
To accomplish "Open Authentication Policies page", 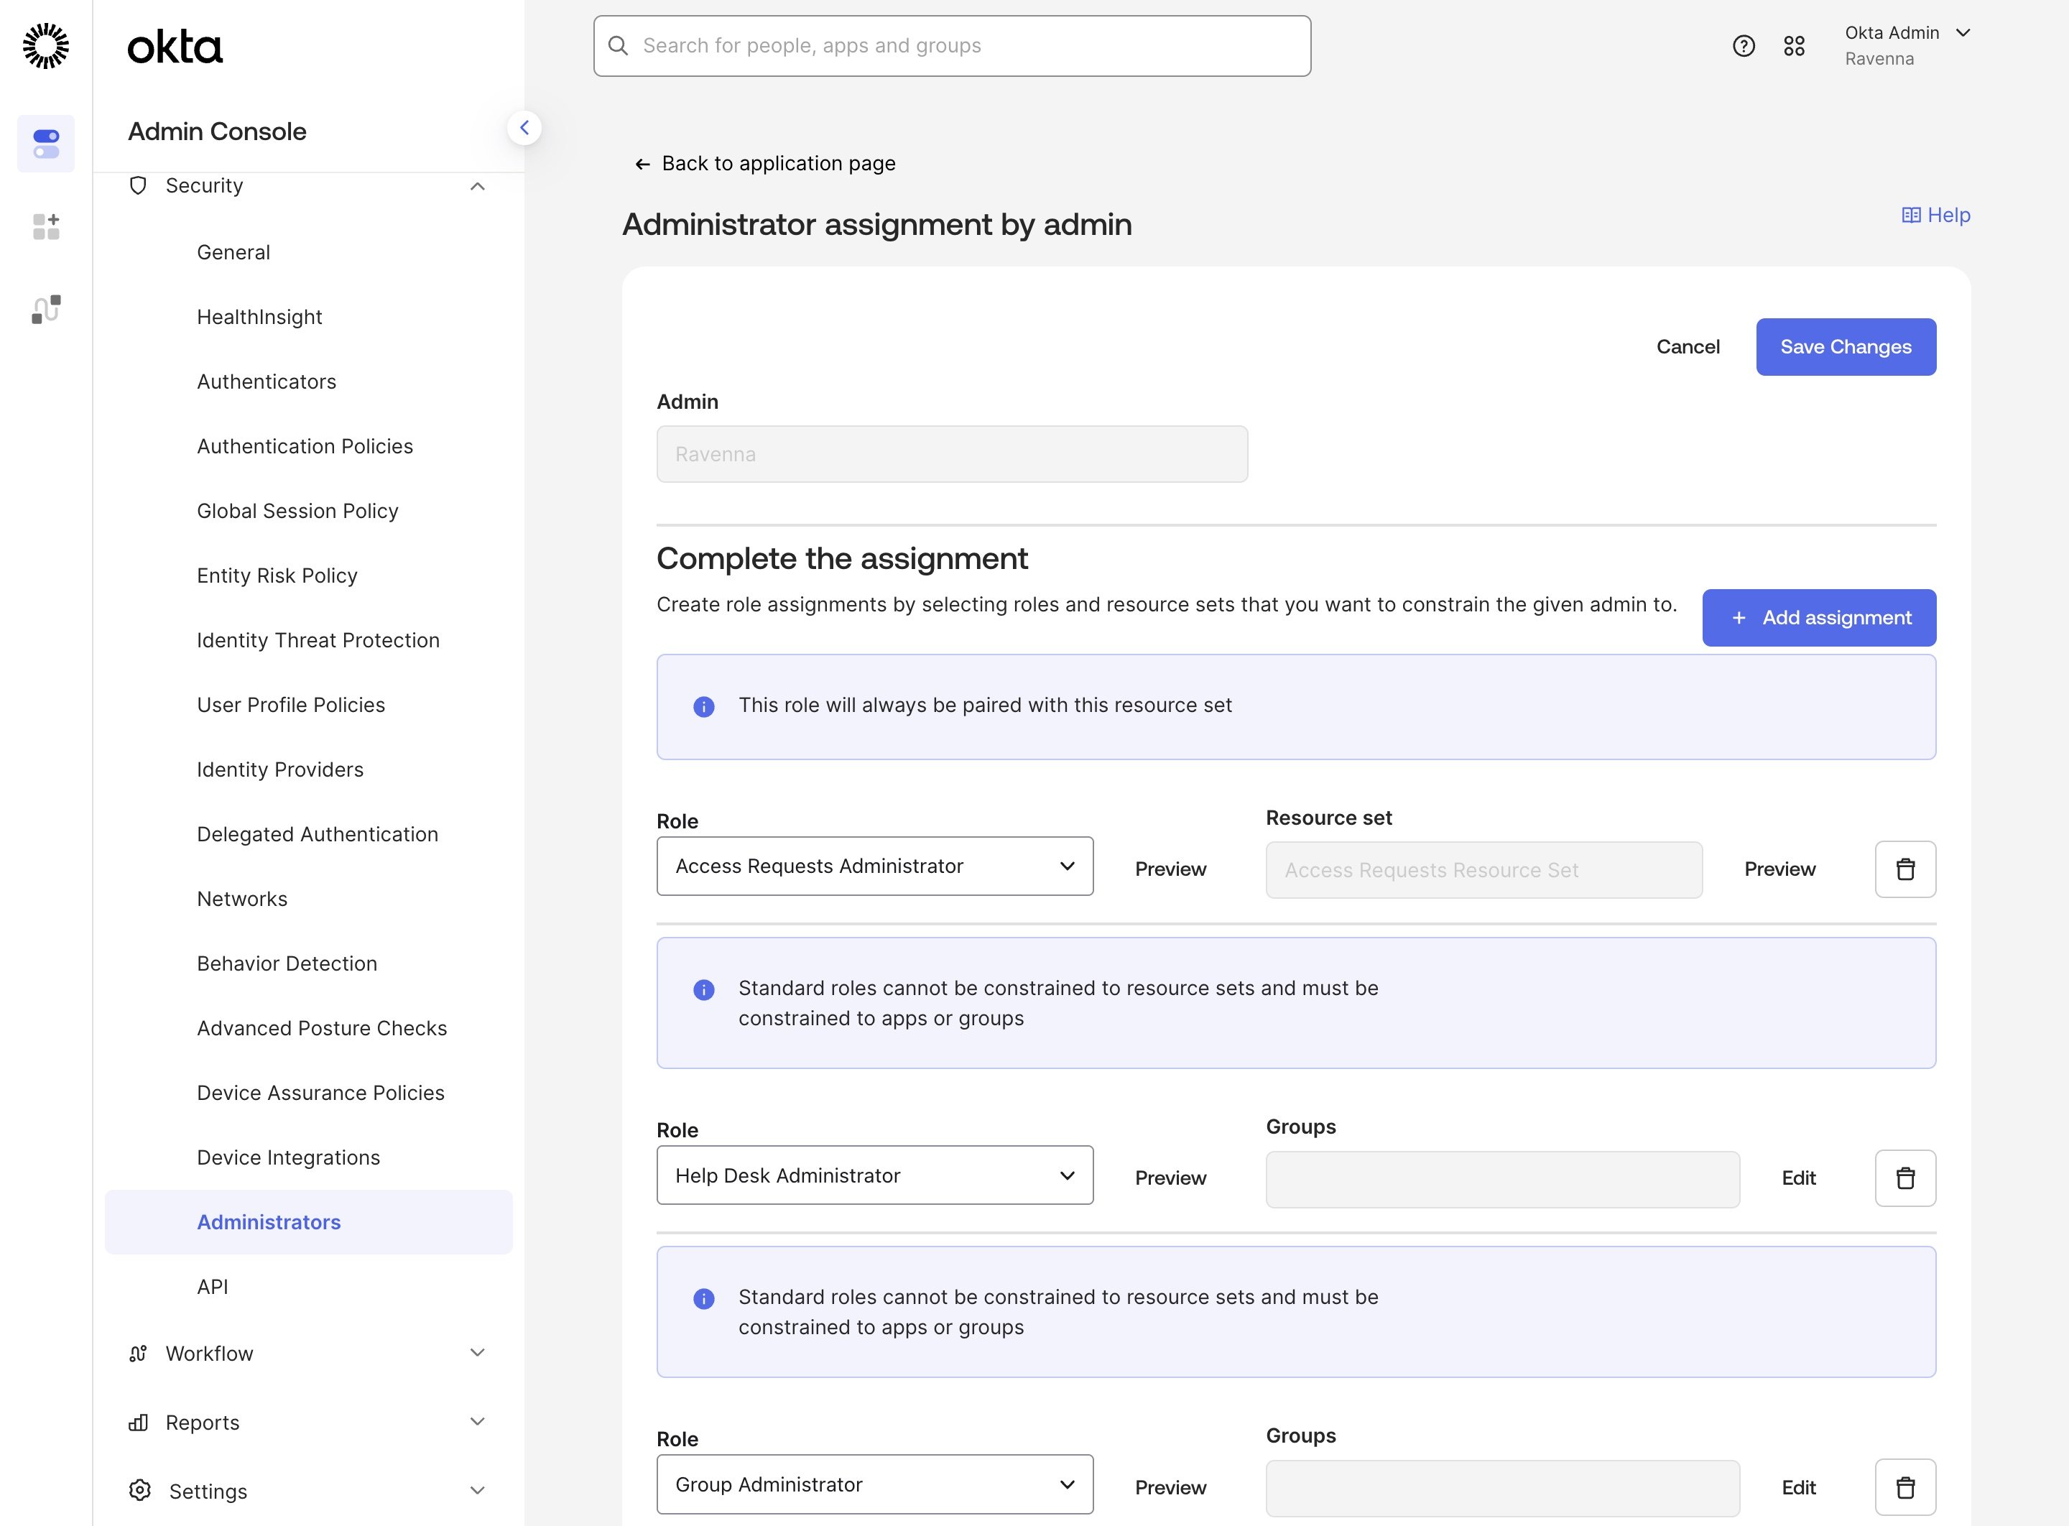I will [x=305, y=446].
